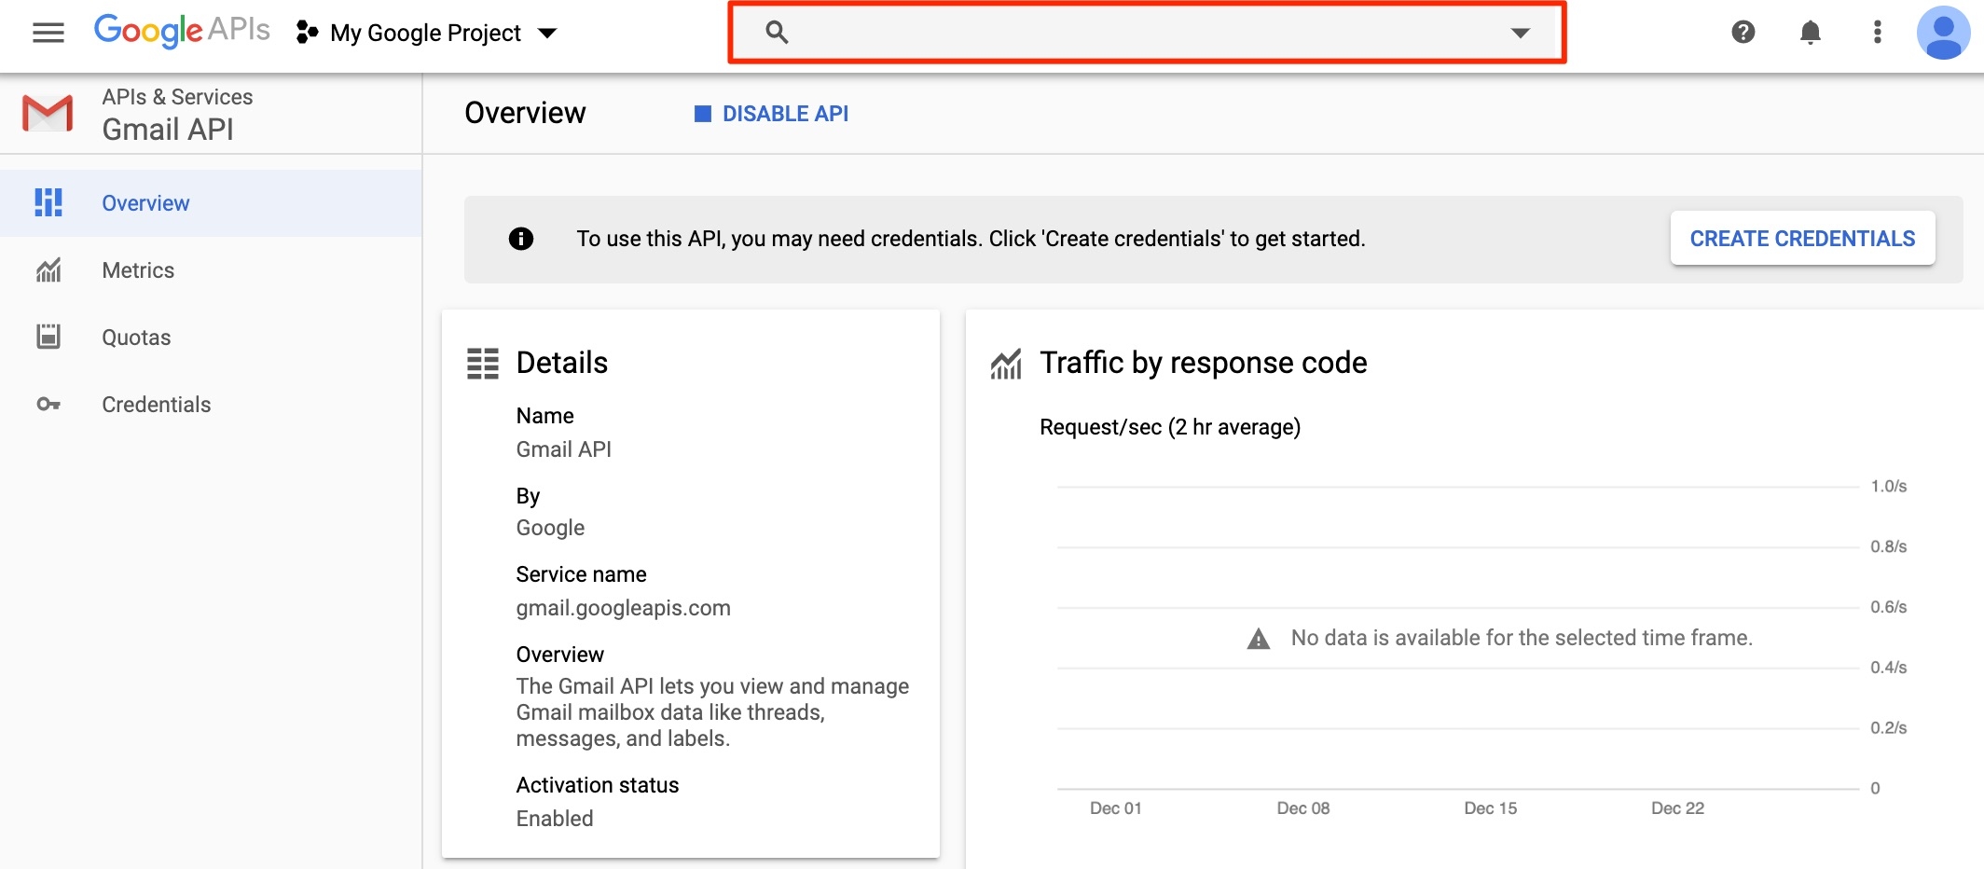Image resolution: width=1984 pixels, height=869 pixels.
Task: Click the user account avatar
Action: [1943, 33]
